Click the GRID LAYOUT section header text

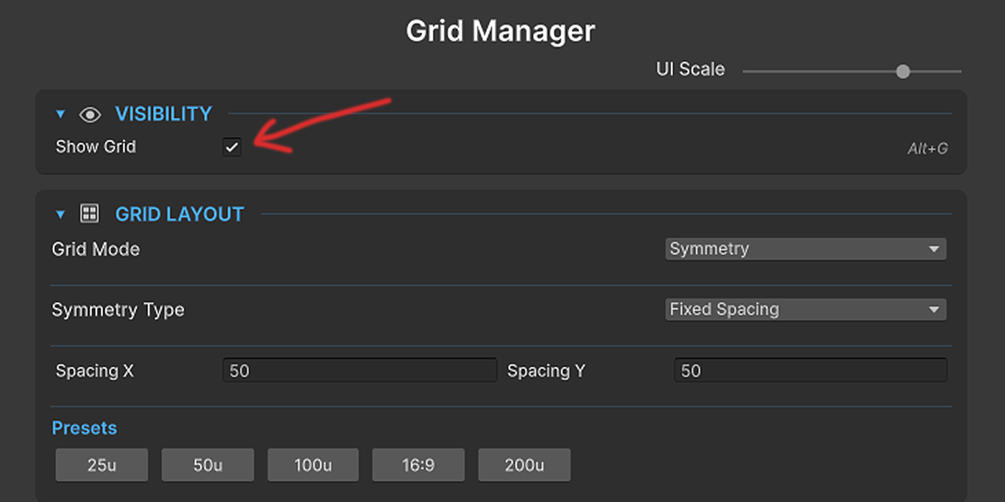[x=179, y=214]
